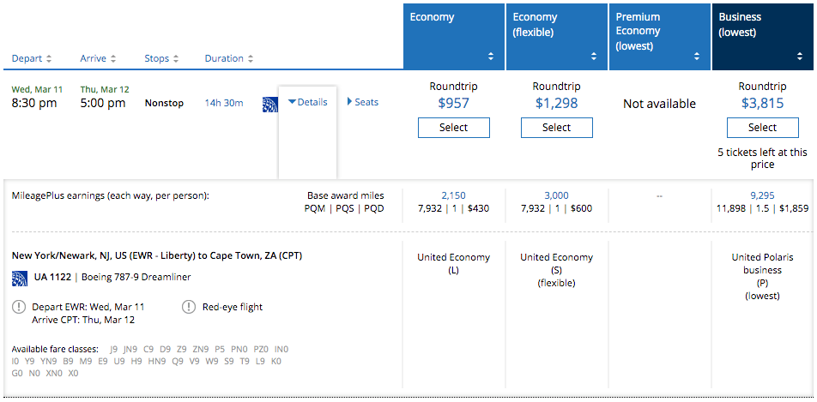817x402 pixels.
Task: Sort results by Stops arrows
Action: pyautogui.click(x=176, y=59)
